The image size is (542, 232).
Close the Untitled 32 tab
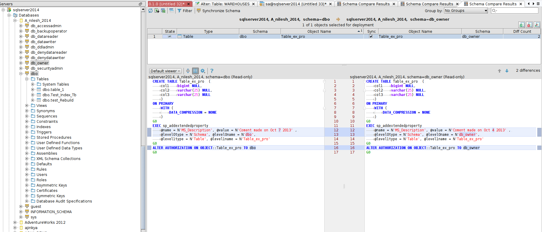(x=189, y=4)
